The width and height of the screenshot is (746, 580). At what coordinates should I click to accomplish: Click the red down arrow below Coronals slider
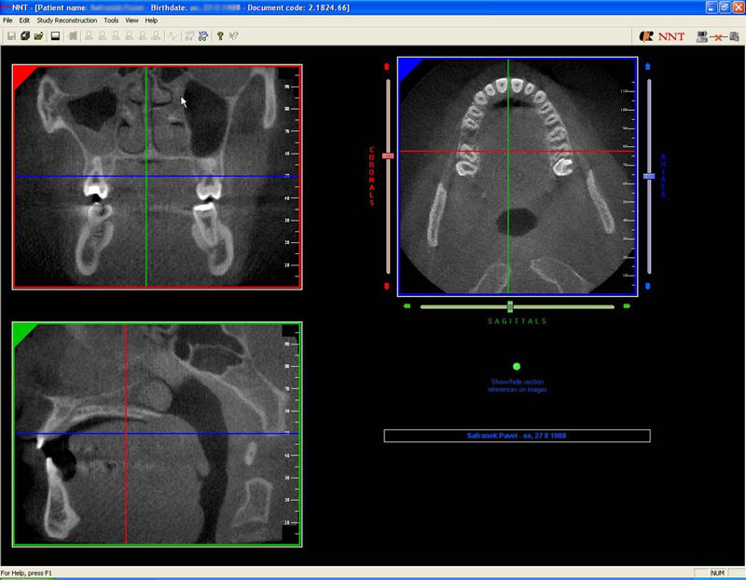tap(388, 286)
